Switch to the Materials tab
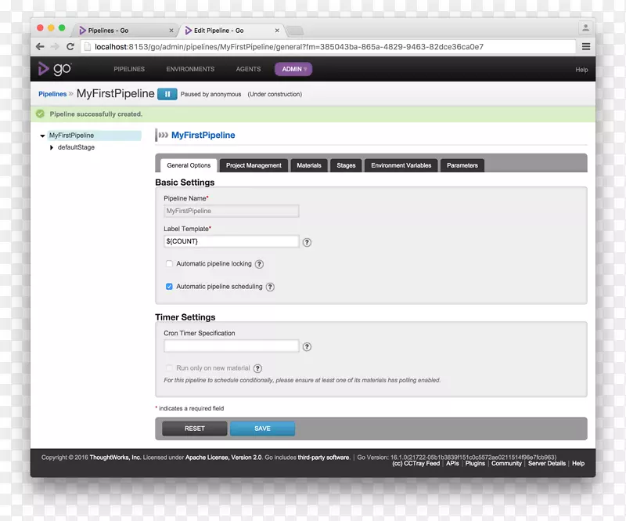The image size is (626, 521). [308, 165]
